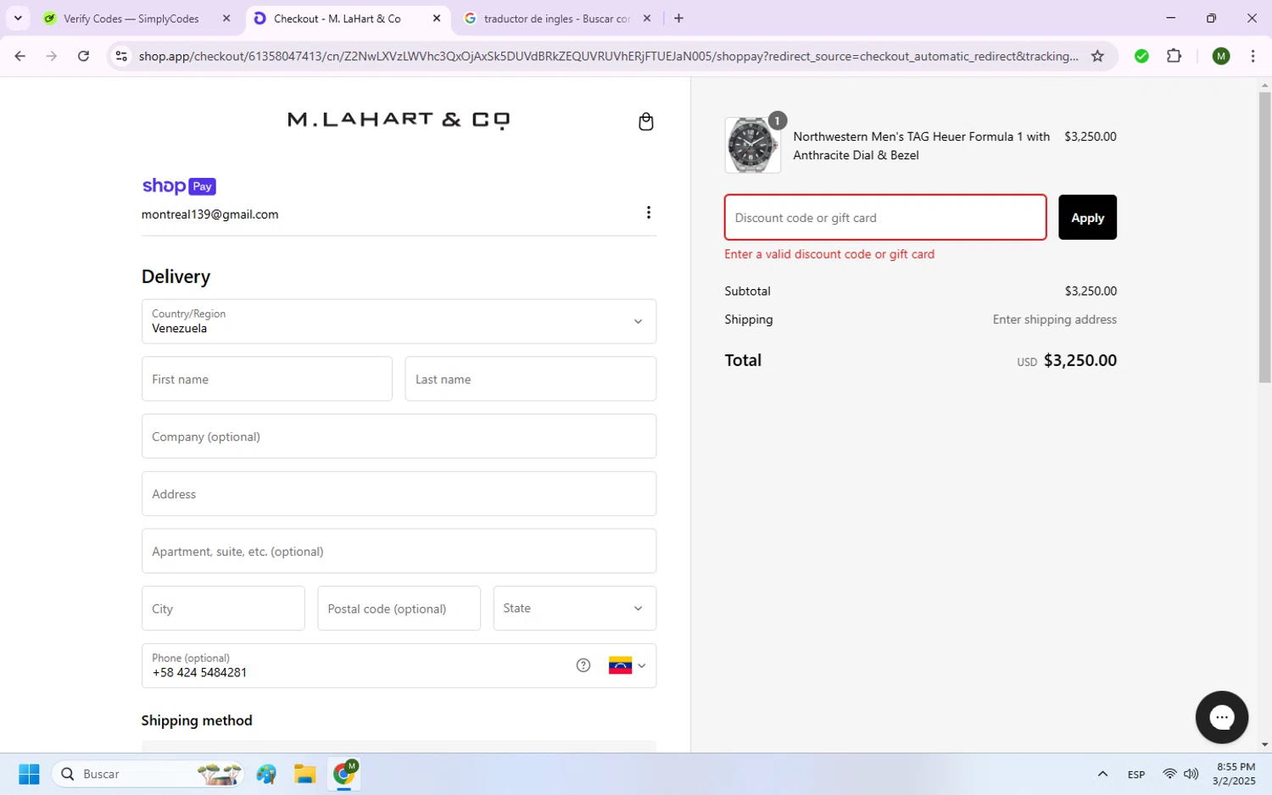Open the shopping bag cart icon
Viewport: 1272px width, 795px height.
(645, 121)
